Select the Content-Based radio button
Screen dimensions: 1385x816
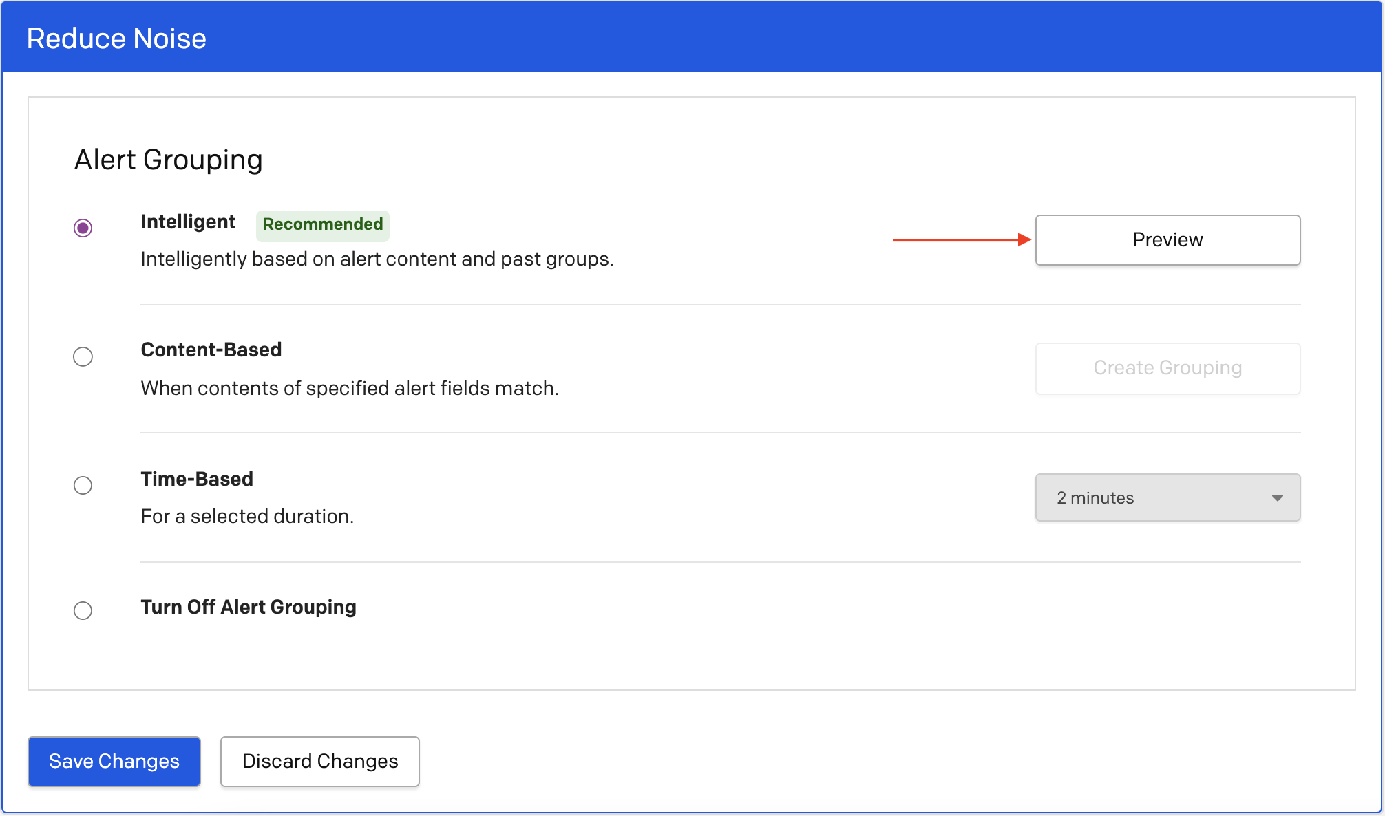click(83, 356)
